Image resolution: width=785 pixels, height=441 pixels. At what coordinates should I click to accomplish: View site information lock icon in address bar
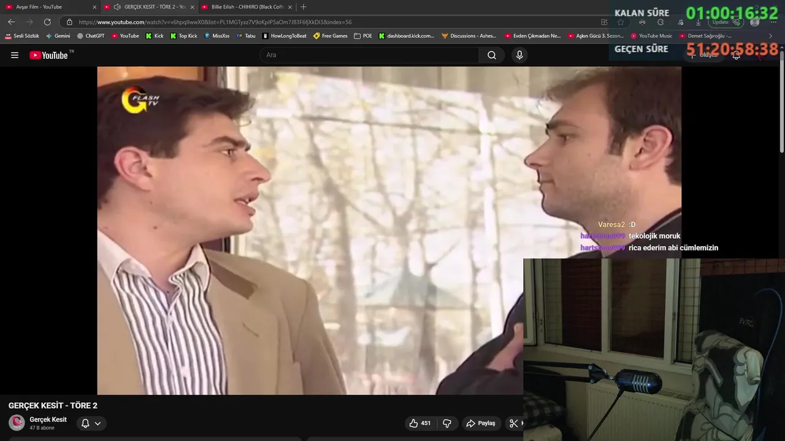click(x=69, y=22)
